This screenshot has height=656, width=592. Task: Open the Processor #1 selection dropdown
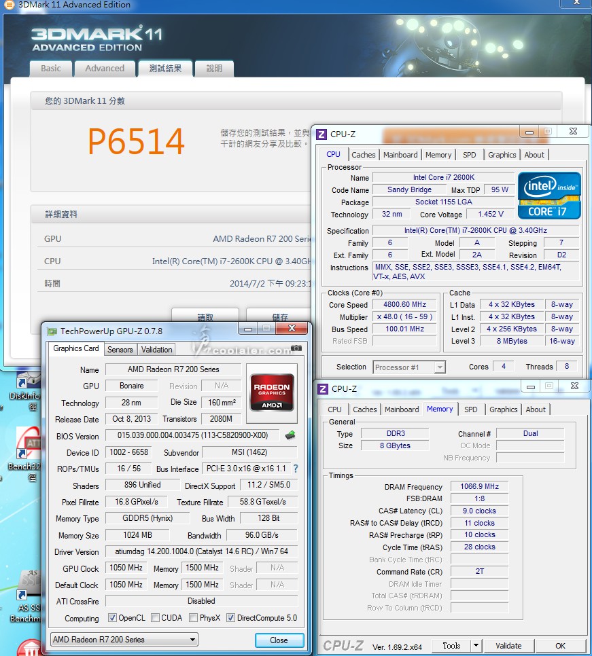[409, 367]
